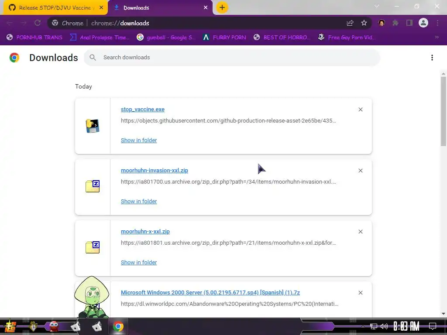The height and width of the screenshot is (335, 447).
Task: Click the scrollbar up arrow
Action: click(444, 74)
